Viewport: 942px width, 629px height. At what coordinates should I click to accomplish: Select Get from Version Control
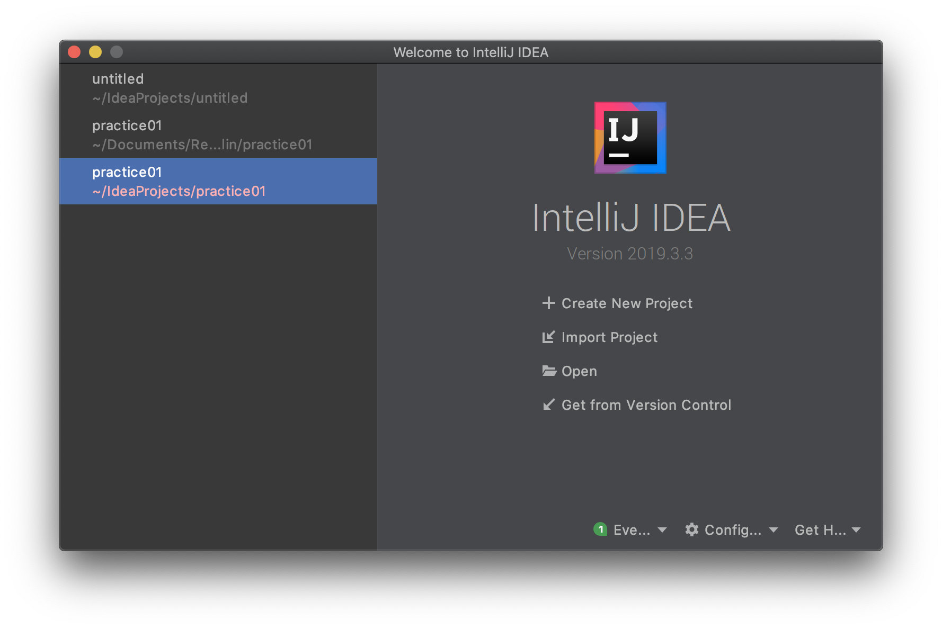pyautogui.click(x=646, y=405)
